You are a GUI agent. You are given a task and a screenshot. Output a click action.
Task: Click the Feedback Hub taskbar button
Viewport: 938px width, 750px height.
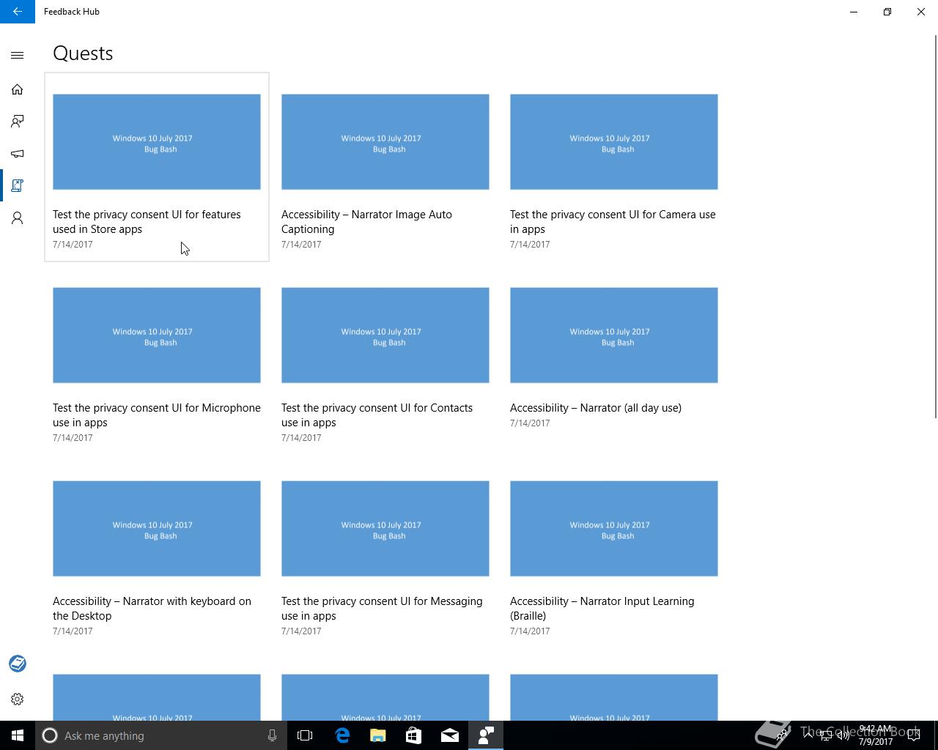[x=486, y=735]
